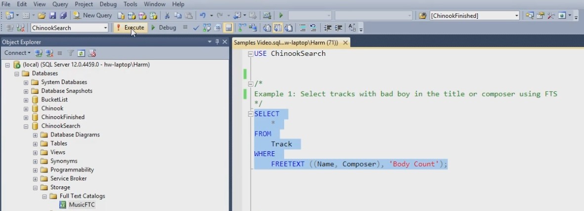
Task: Collapse the Full Text Catalogs node
Action: click(44, 196)
